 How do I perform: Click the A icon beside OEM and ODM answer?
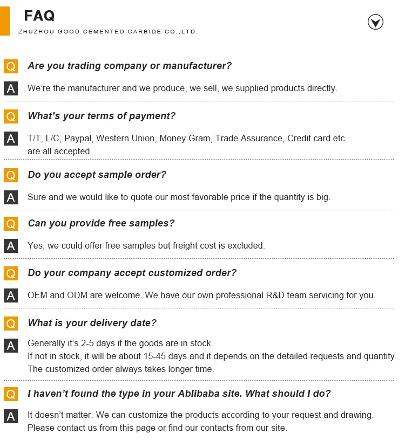(11, 295)
